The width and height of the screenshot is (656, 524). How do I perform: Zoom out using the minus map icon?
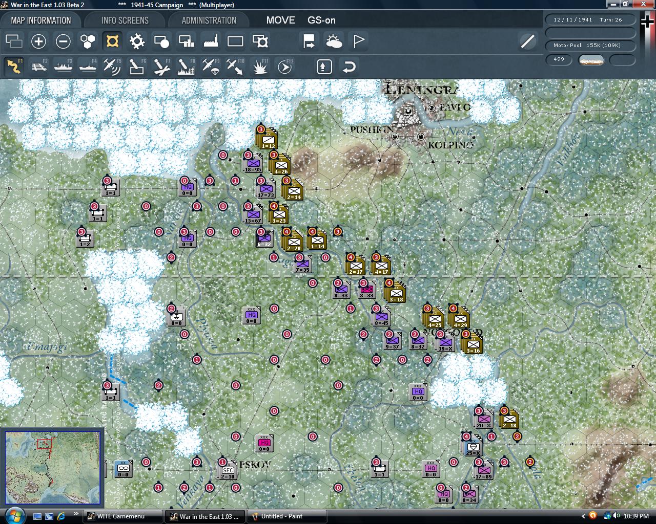click(x=63, y=41)
